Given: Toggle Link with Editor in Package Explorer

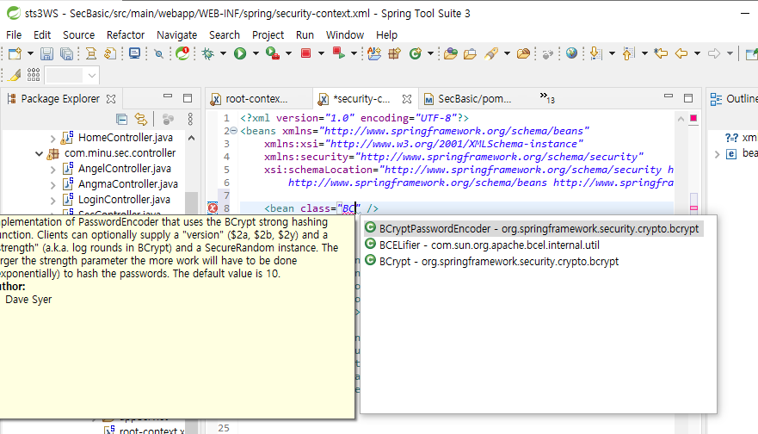Looking at the screenshot, I should [141, 119].
